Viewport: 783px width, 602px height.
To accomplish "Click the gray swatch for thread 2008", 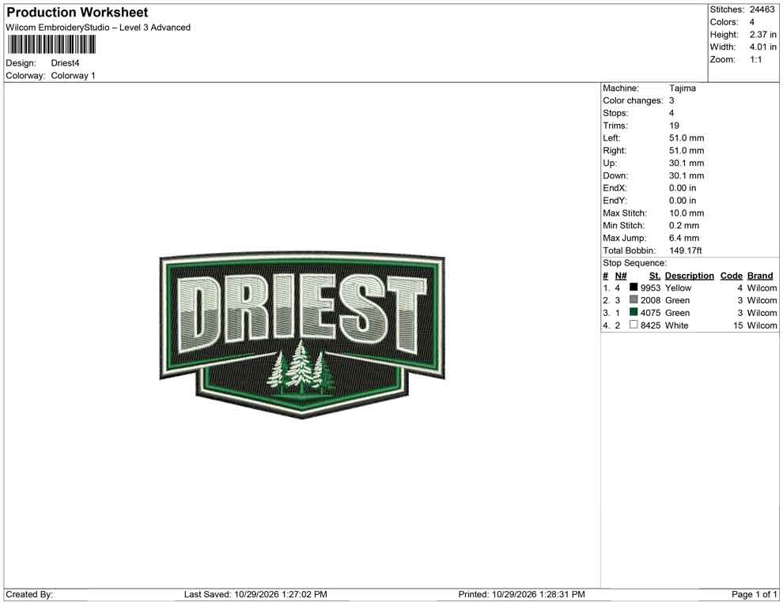I will (x=634, y=299).
